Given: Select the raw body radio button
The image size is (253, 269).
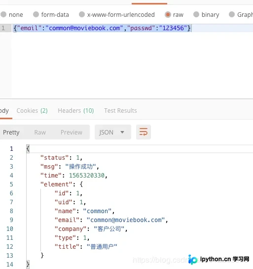Looking at the screenshot, I should tap(168, 14).
